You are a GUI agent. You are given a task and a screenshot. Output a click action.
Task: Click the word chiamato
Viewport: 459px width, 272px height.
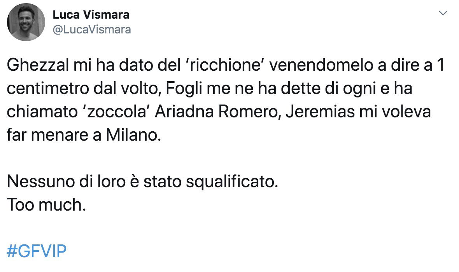[x=42, y=112]
